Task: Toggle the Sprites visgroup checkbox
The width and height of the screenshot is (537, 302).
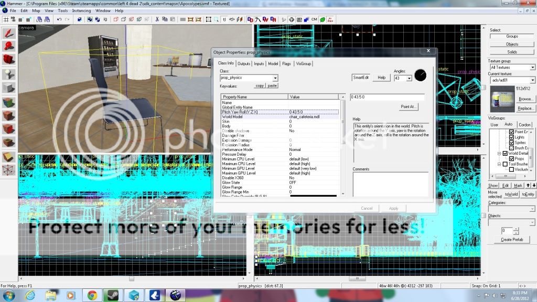Action: click(512, 143)
